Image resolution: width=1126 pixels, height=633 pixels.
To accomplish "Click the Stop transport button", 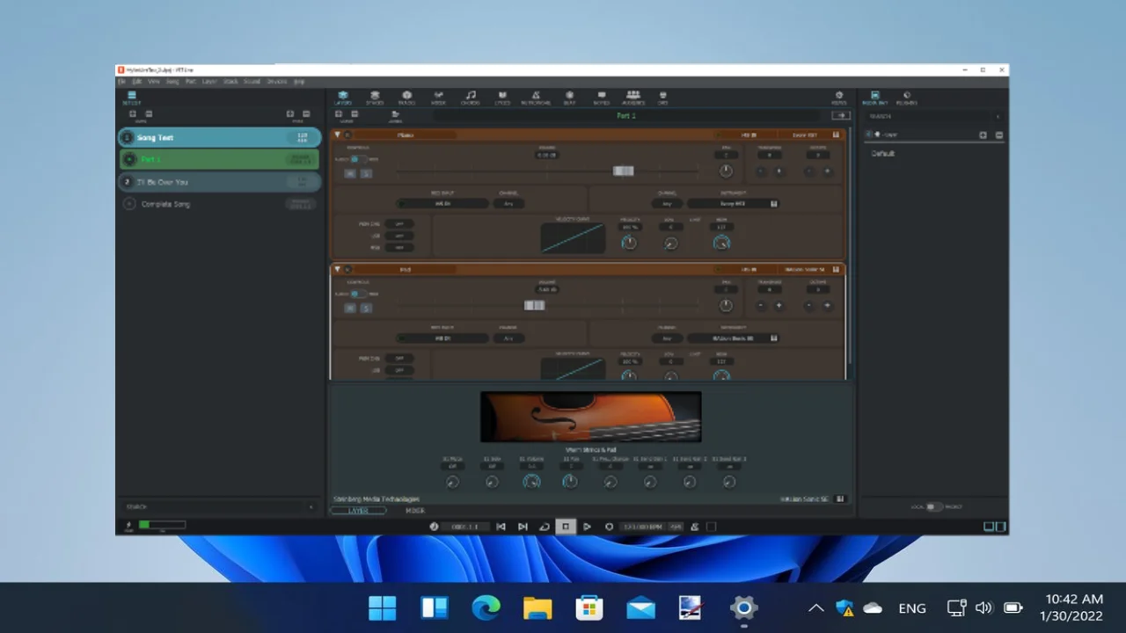I will click(566, 527).
